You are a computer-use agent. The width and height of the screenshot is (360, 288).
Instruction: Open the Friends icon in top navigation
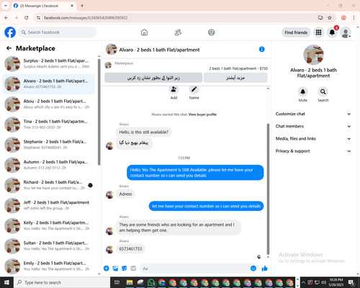(178, 32)
